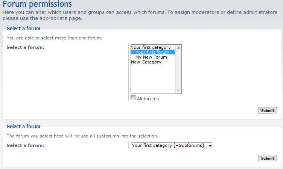Click the "Forum permissions" page heading
Screen dimensions: 283x169
[37, 5]
